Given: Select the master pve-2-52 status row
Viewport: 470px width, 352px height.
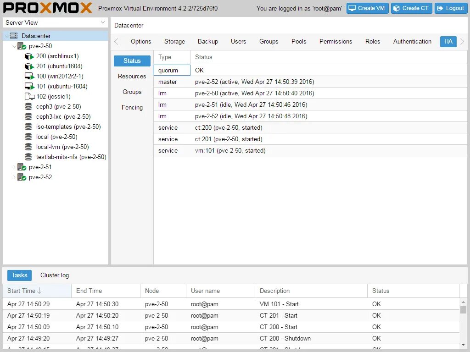Looking at the screenshot, I should (310, 82).
